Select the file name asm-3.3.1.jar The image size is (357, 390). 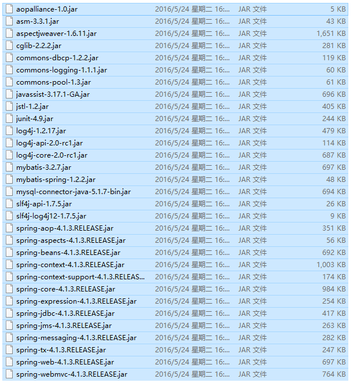tap(38, 21)
